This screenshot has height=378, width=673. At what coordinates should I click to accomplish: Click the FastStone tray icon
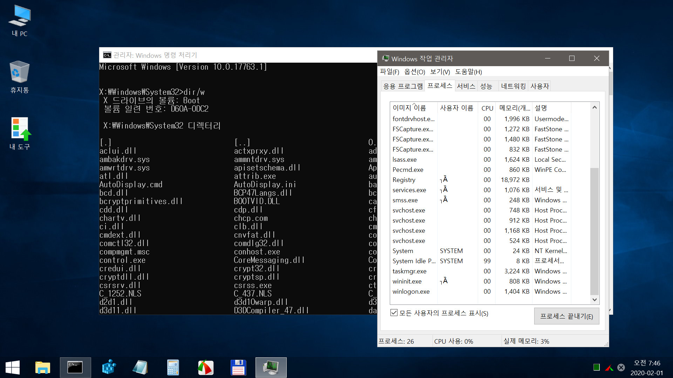coord(609,367)
